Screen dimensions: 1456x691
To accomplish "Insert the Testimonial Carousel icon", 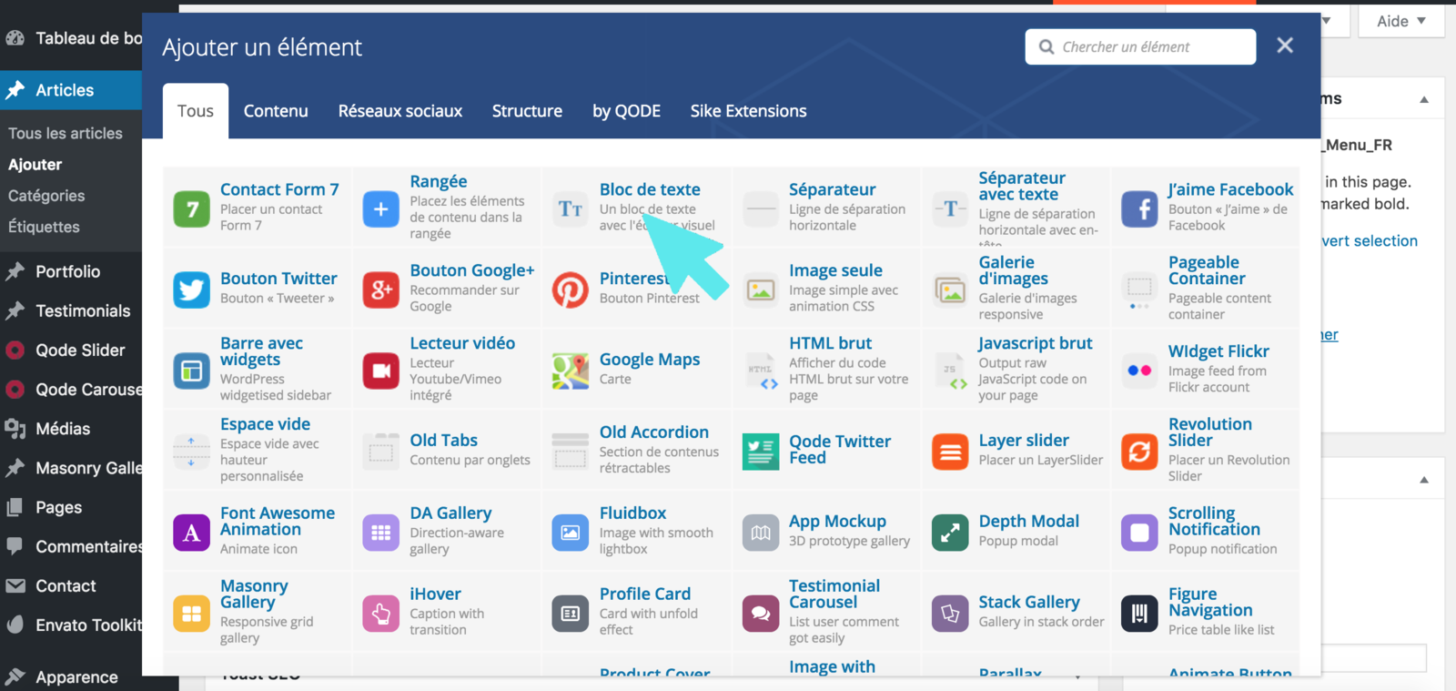I will (761, 614).
